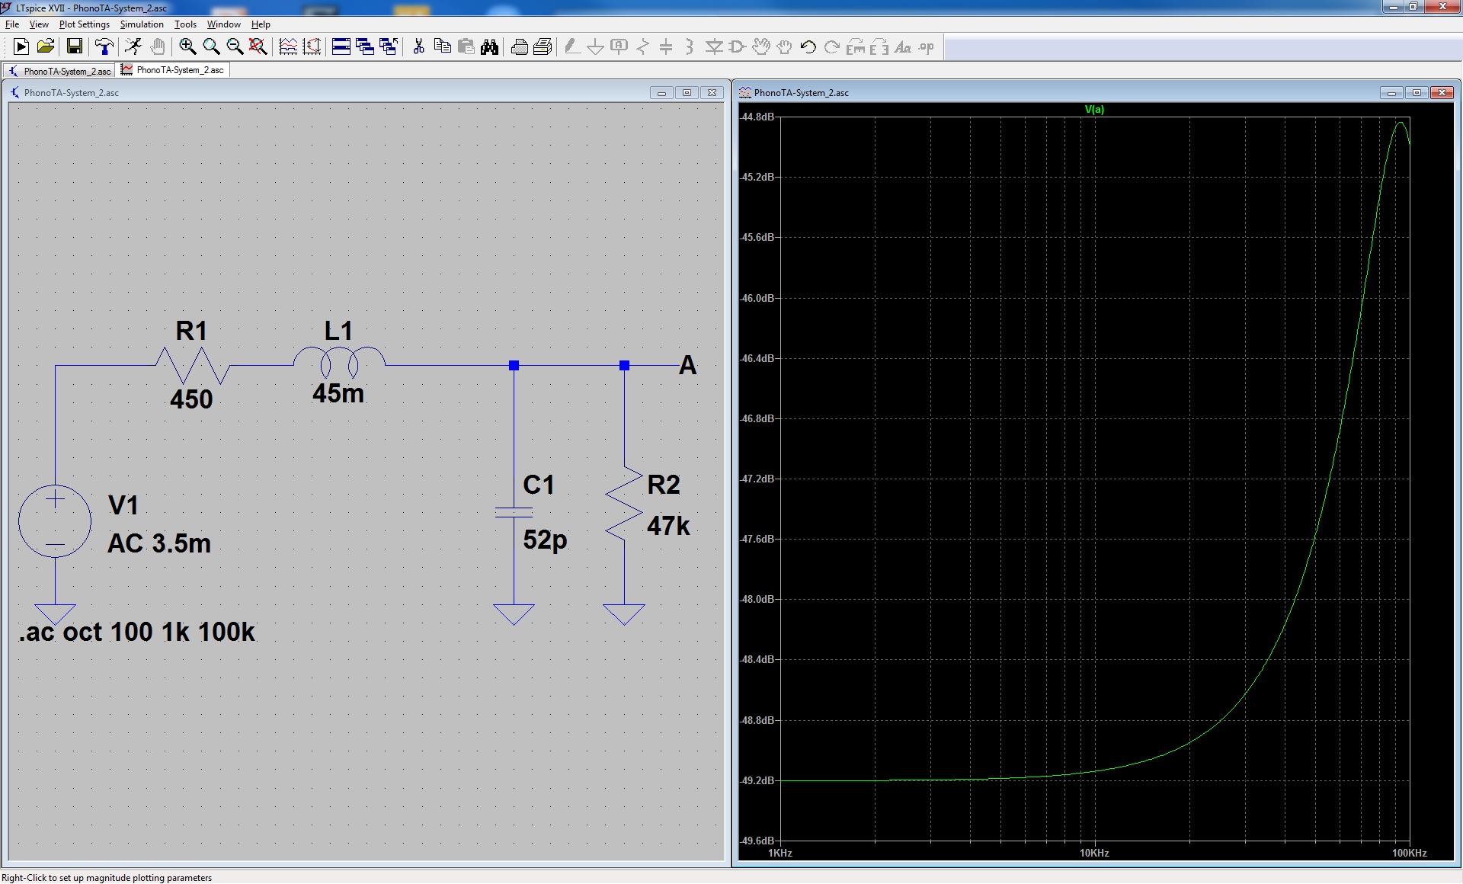Select the Resistor placement tool
1463x884 pixels.
(642, 47)
